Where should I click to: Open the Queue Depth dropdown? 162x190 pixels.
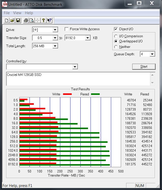tap(152, 54)
